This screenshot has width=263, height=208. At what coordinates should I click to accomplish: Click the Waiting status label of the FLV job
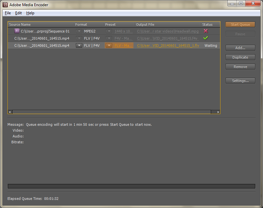click(210, 45)
